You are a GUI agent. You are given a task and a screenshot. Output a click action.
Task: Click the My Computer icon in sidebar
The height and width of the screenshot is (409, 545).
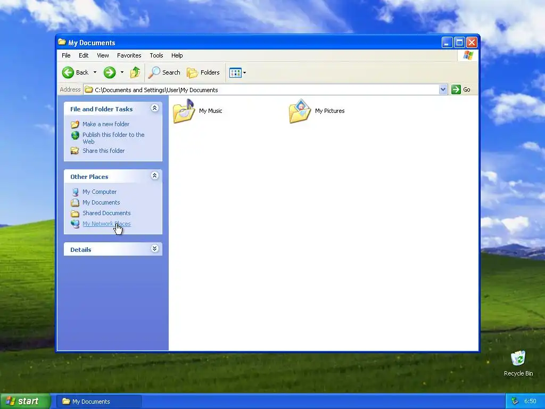point(75,192)
